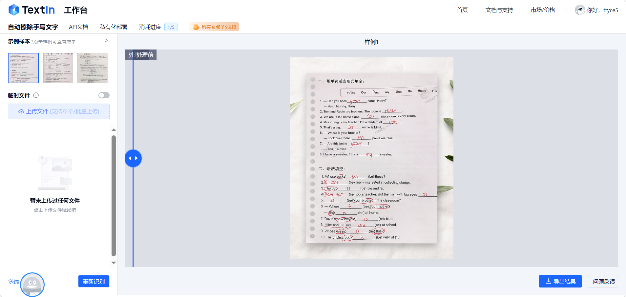Click the file list scrollbar thumb
The image size is (626, 297).
(x=114, y=196)
